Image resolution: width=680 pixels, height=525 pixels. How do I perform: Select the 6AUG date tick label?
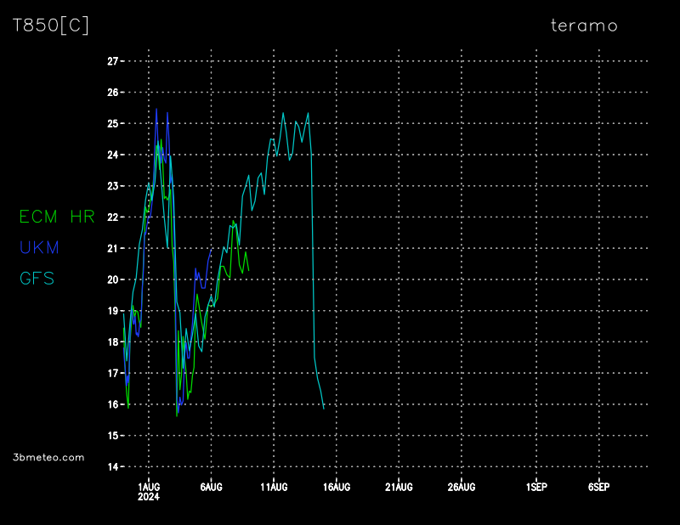click(x=211, y=487)
